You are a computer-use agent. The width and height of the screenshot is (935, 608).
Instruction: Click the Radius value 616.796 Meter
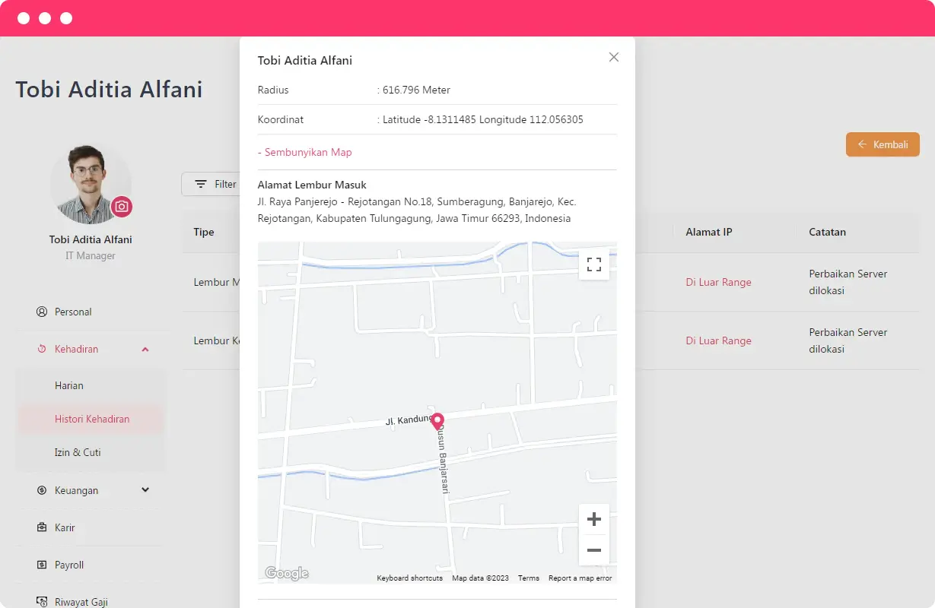point(416,90)
